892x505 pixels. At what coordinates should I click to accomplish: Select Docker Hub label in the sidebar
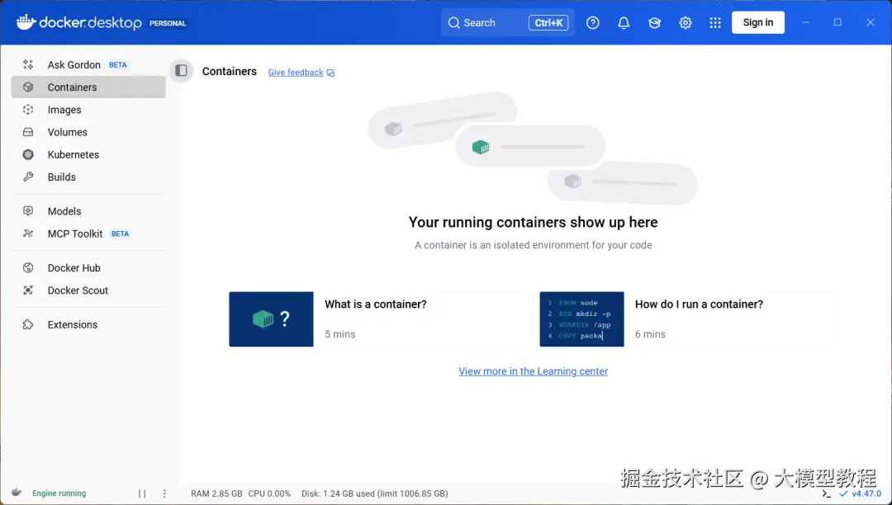tap(74, 267)
